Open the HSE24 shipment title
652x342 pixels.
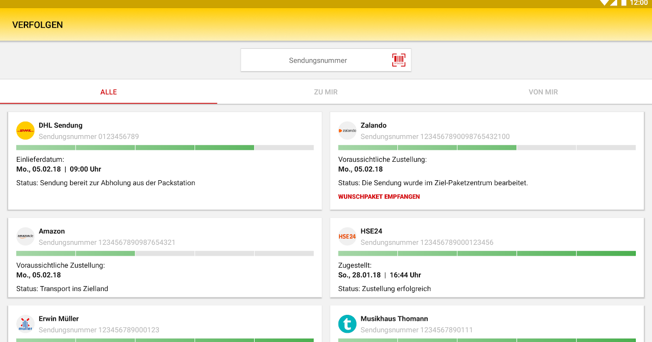(371, 231)
